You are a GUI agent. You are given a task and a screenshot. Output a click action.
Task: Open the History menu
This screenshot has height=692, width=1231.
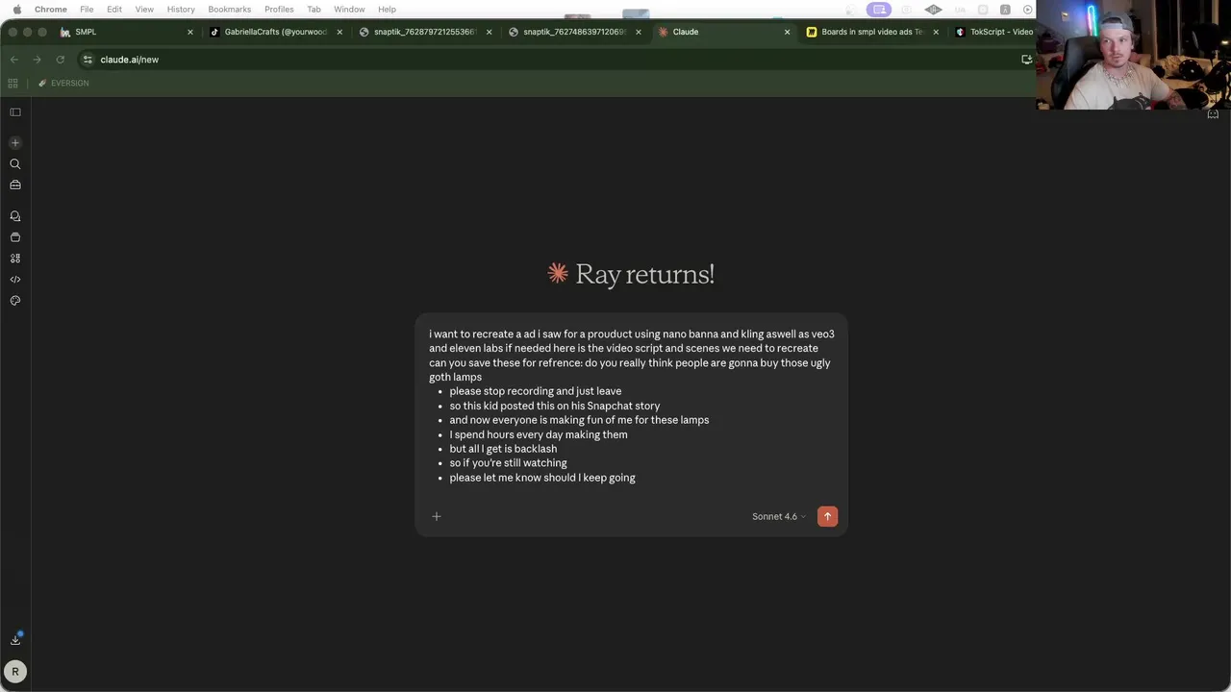(x=181, y=10)
